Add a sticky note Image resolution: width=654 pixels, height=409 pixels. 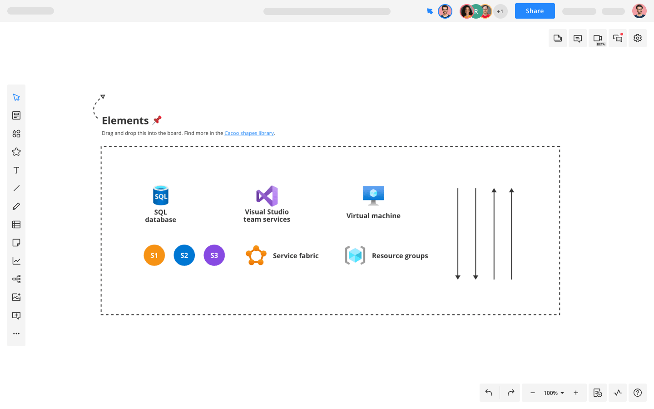click(x=16, y=243)
